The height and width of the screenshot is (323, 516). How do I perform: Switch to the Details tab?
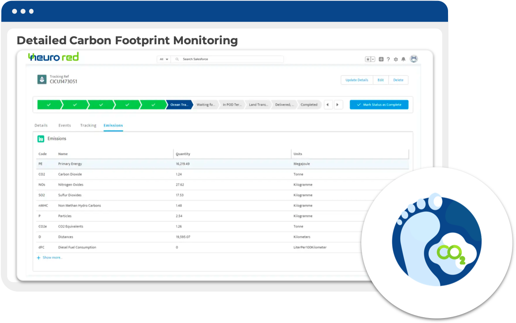tap(41, 125)
